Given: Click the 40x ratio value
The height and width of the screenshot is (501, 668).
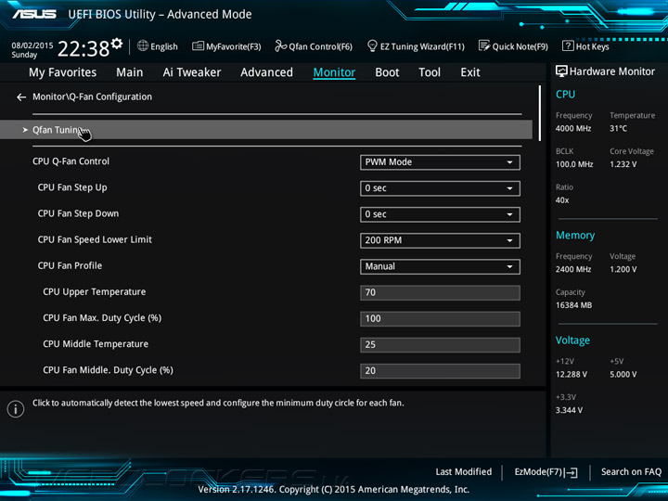Looking at the screenshot, I should point(562,199).
